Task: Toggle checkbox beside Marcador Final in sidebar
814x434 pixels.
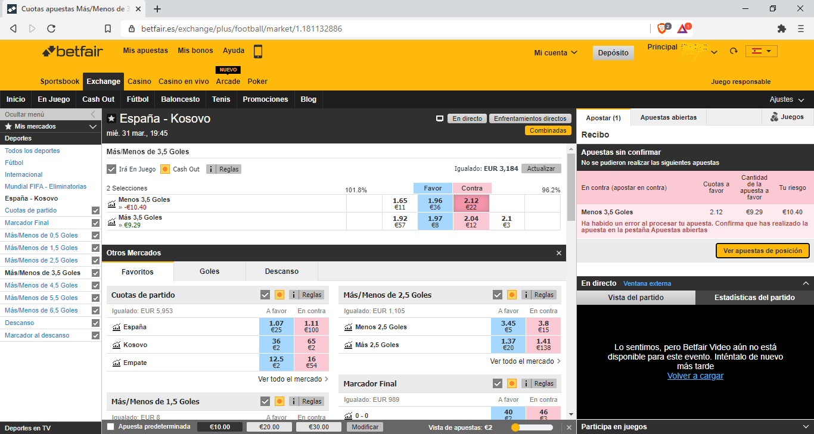Action: 95,223
